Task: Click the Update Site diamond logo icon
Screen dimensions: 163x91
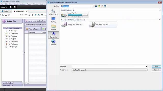Action: 4,21
